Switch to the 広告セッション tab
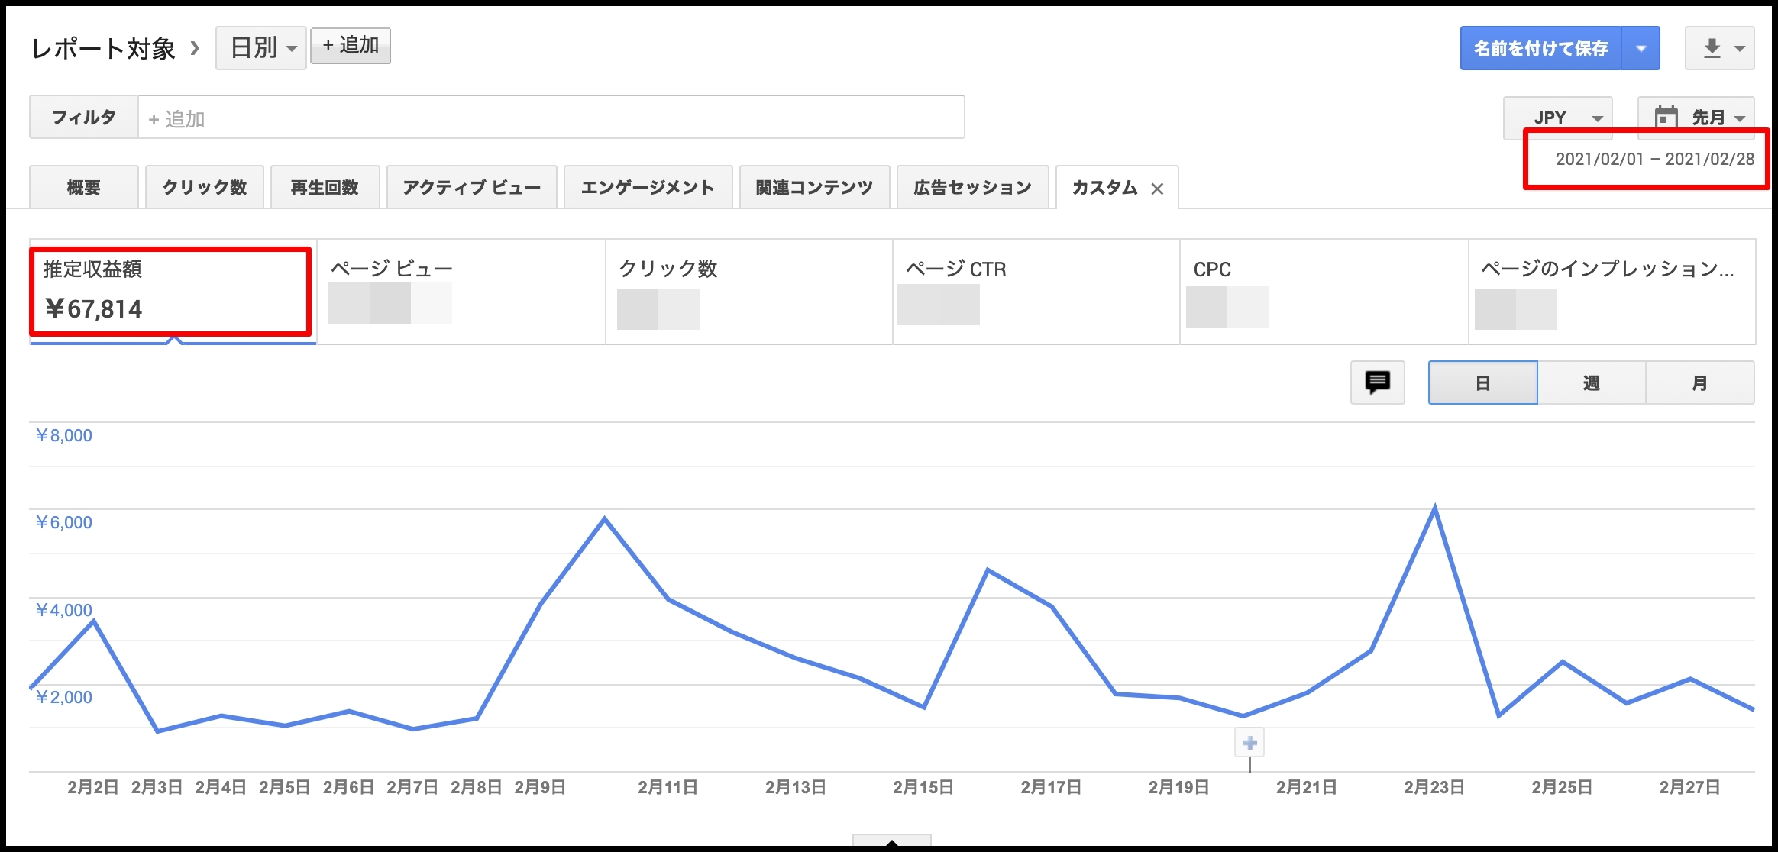Viewport: 1778px width, 852px height. pos(973,187)
